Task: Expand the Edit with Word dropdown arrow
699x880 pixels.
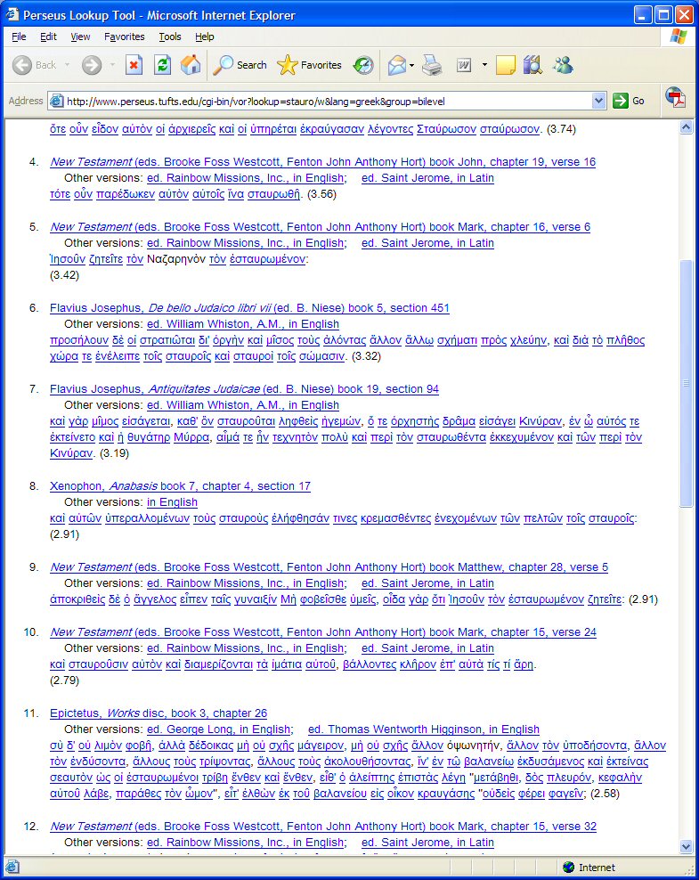Action: coord(484,65)
